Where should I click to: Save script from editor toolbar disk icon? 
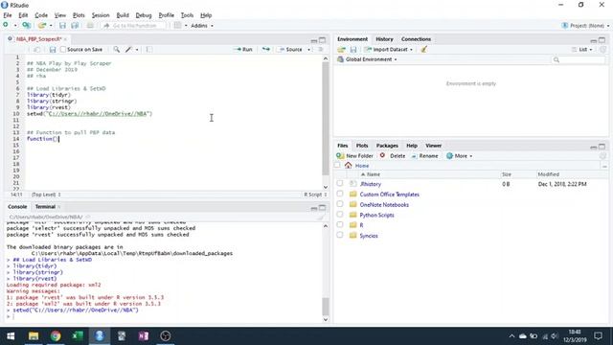coord(53,50)
